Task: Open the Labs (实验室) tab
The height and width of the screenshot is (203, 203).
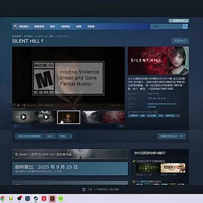Action: click(91, 26)
